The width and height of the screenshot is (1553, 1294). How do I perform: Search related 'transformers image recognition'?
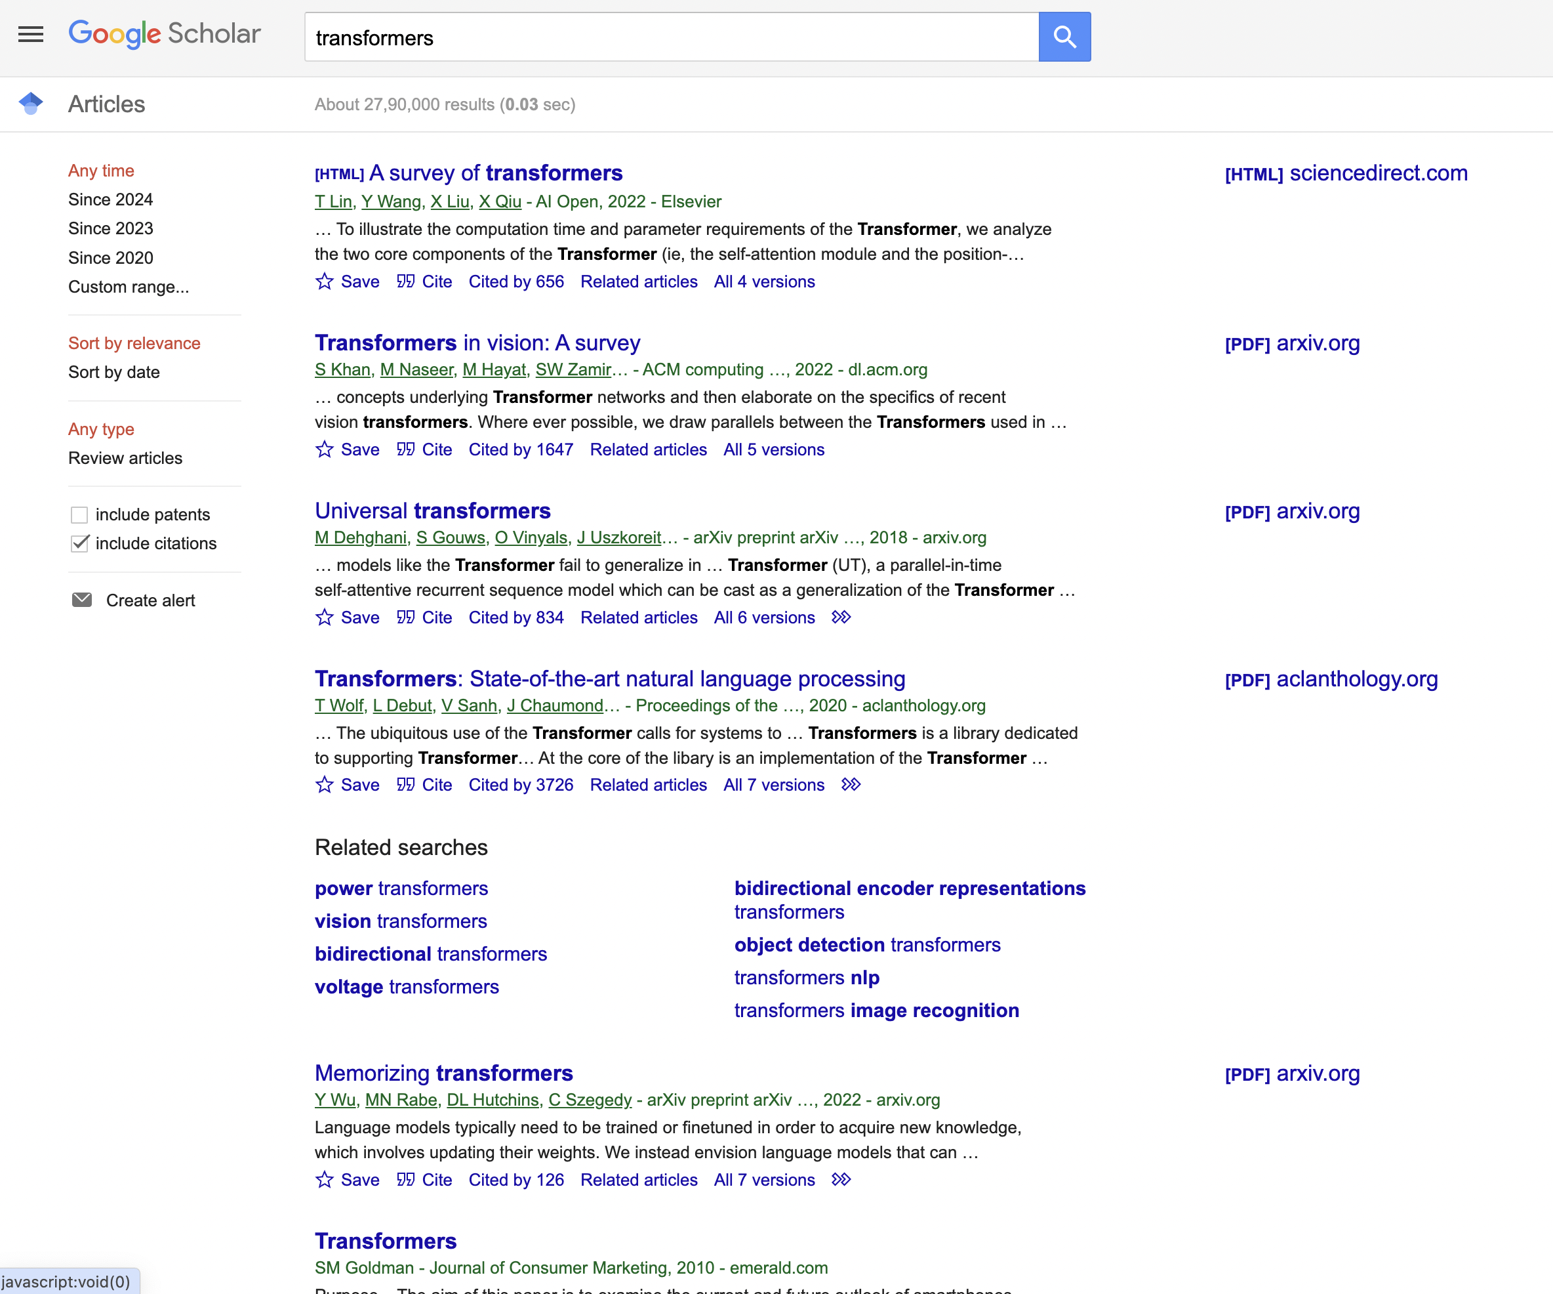876,1011
